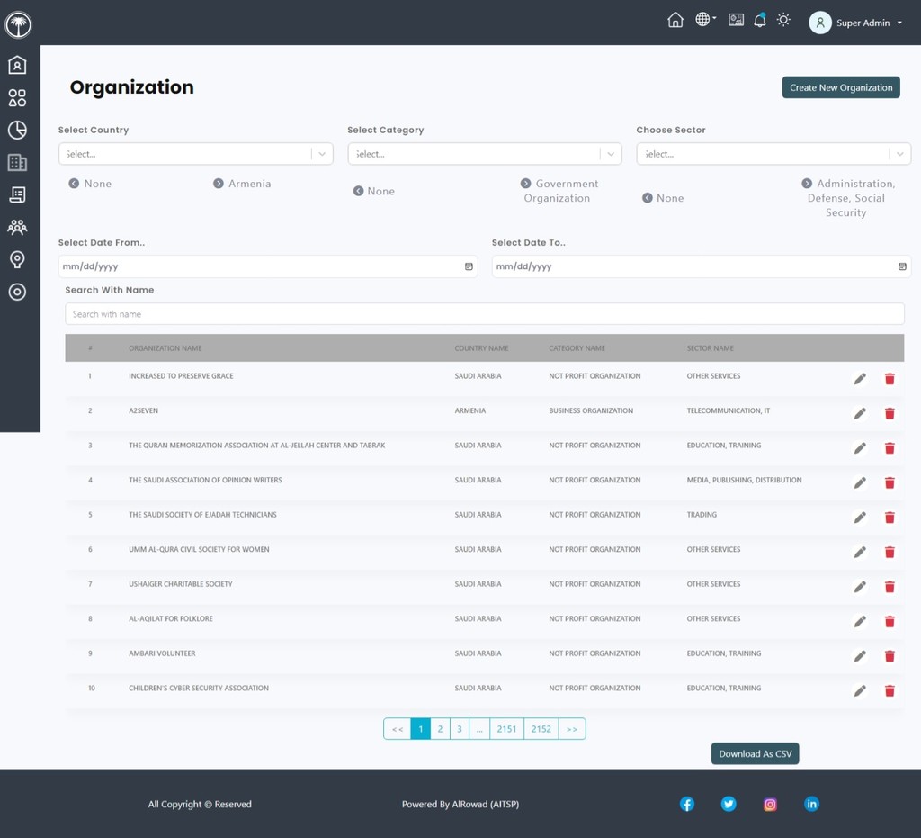Delete Umm Al-Qura Civil Society row
Viewport: 921px width, 838px height.
pyautogui.click(x=890, y=553)
